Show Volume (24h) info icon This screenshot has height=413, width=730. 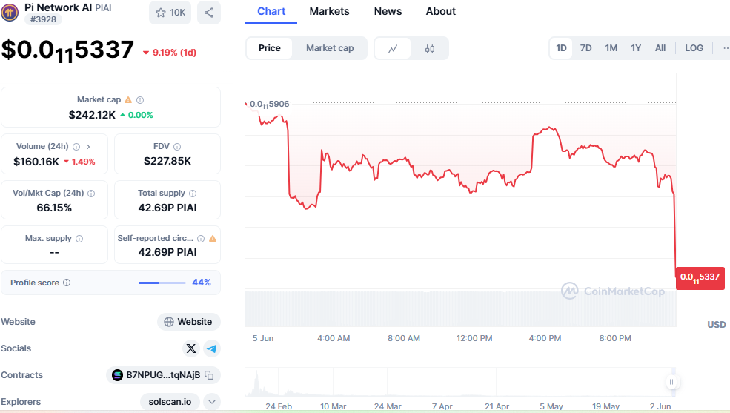pos(76,147)
